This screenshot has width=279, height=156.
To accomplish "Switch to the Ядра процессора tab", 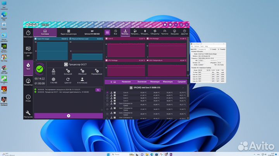I will 69,32.
